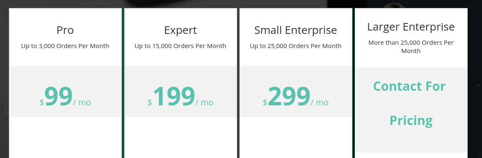Click '/ mo' next to 199

click(205, 102)
